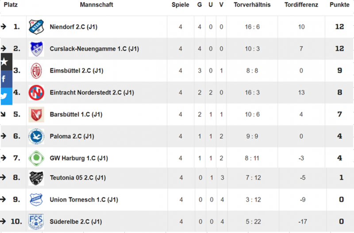Open team link Eintracht Norderstedt 2.C (J1)
This screenshot has width=354, height=233.
(x=92, y=93)
